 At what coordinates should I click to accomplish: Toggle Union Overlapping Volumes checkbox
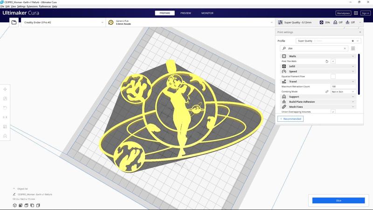pyautogui.click(x=333, y=112)
